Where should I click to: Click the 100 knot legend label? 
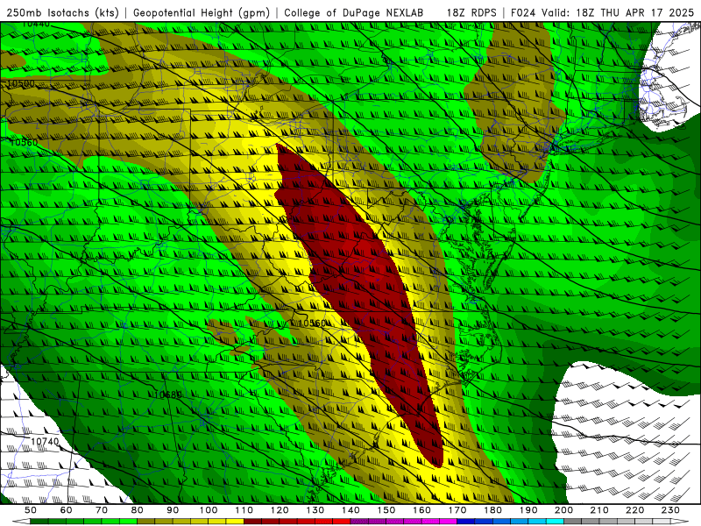point(209,510)
